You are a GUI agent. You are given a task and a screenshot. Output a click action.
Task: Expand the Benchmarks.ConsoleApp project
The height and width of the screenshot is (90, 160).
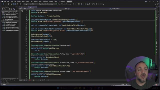point(2,16)
